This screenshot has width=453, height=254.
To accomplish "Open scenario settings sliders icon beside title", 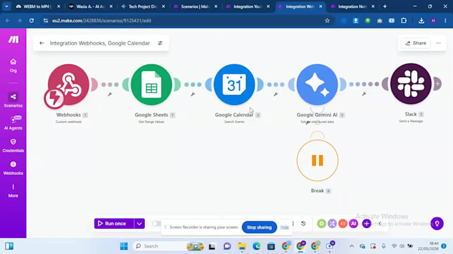I will [160, 43].
